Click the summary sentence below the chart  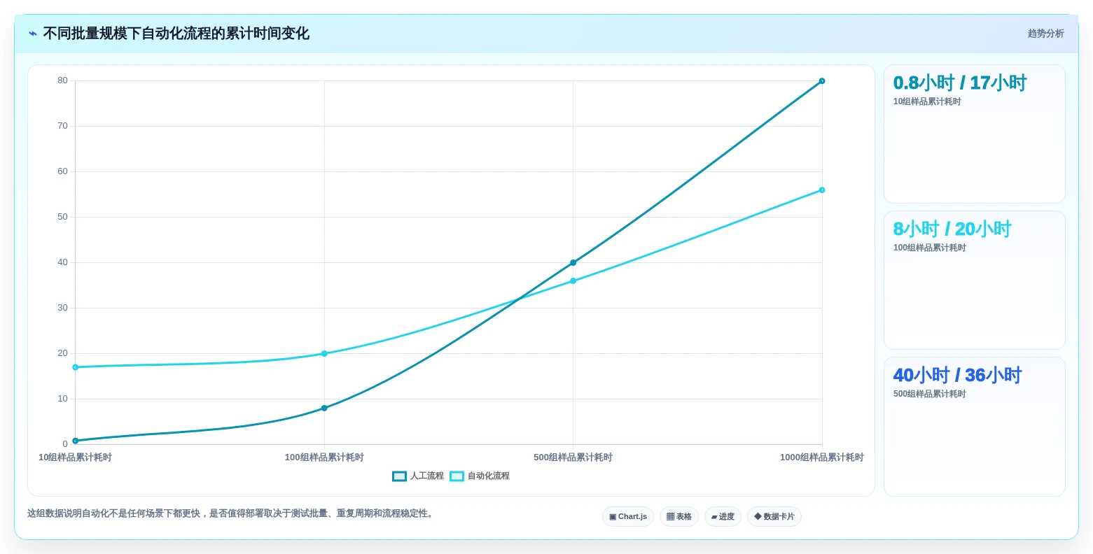pos(232,513)
